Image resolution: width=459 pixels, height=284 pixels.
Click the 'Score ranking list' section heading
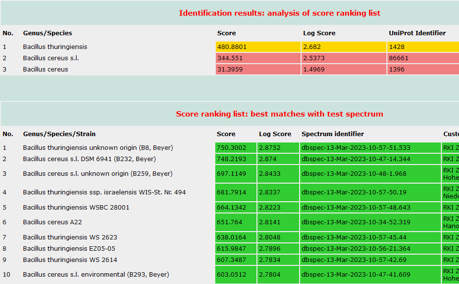coord(280,114)
